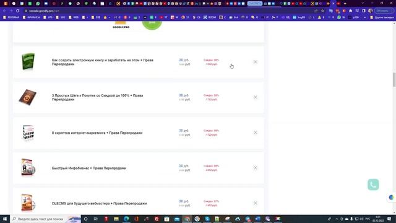Go forward with browser forward arrow

tap(11, 11)
